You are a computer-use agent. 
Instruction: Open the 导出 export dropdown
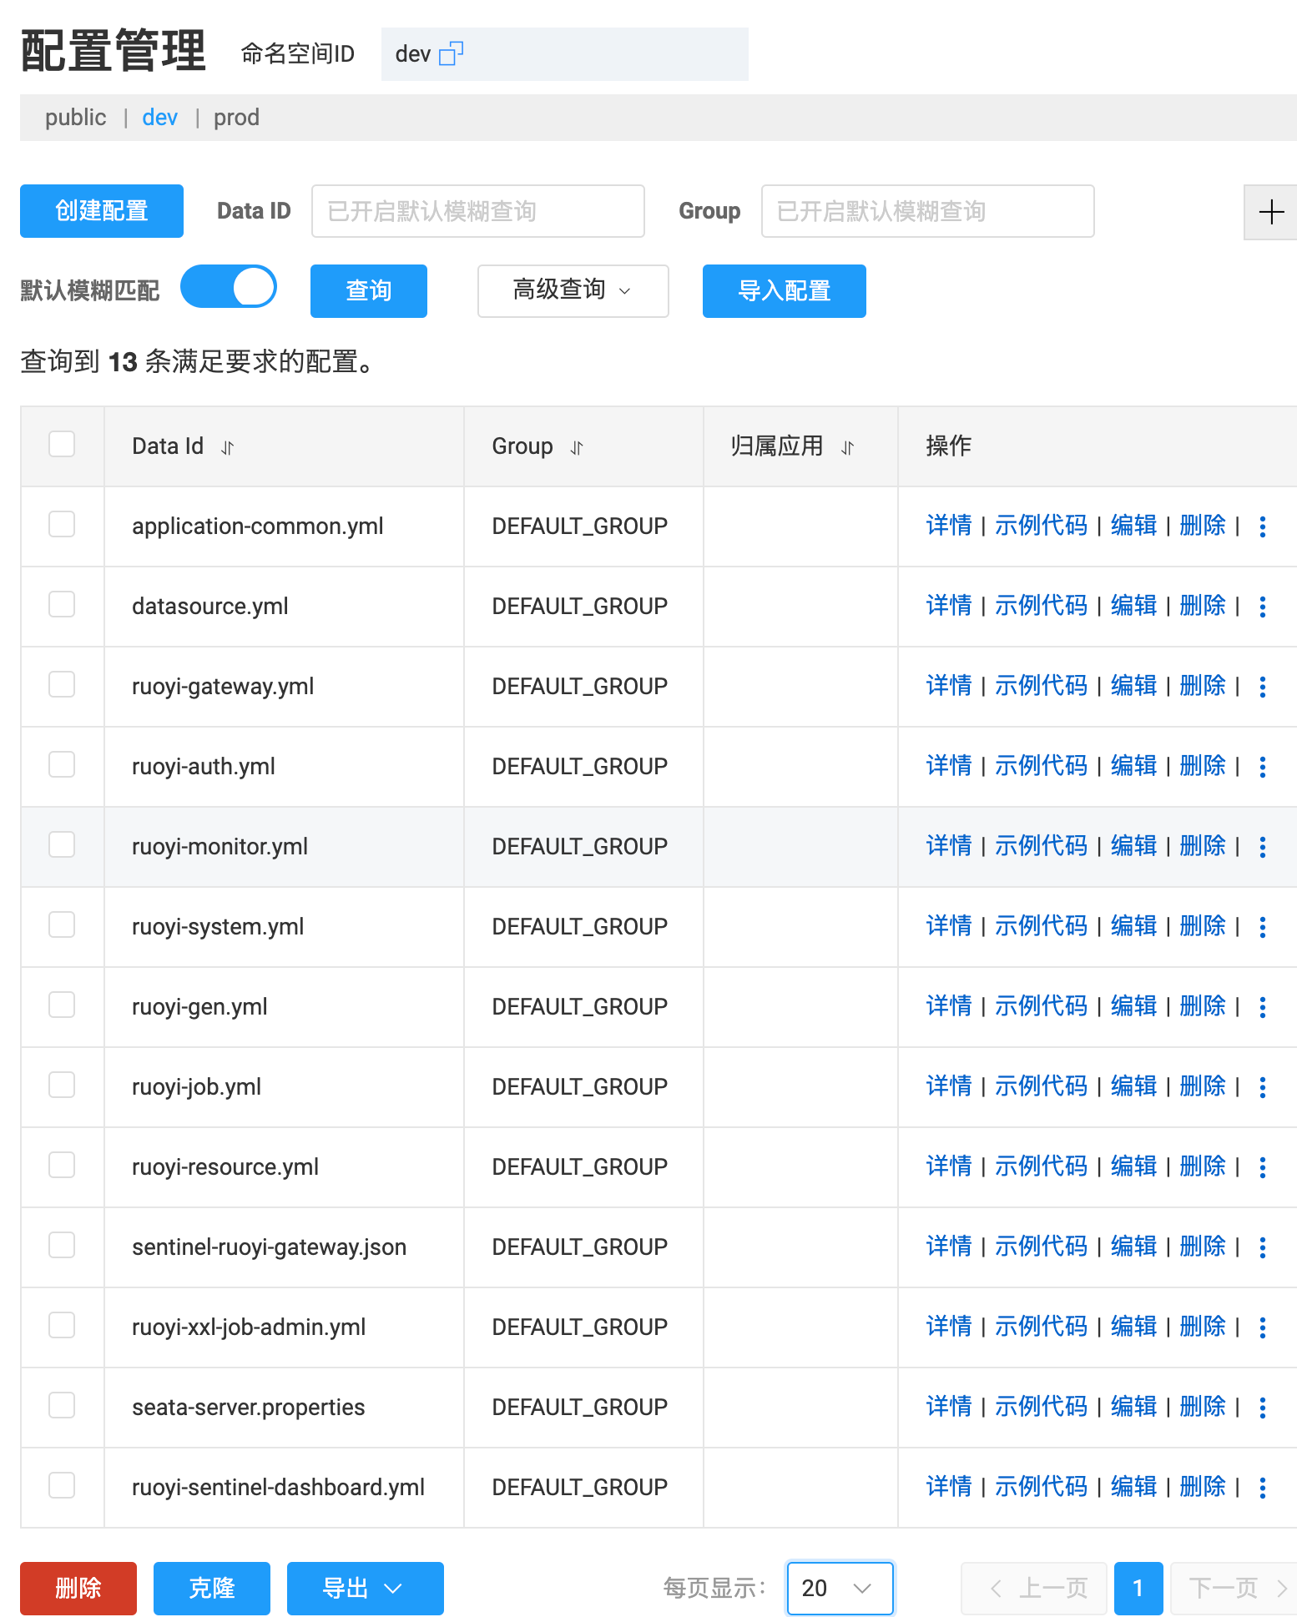[365, 1589]
